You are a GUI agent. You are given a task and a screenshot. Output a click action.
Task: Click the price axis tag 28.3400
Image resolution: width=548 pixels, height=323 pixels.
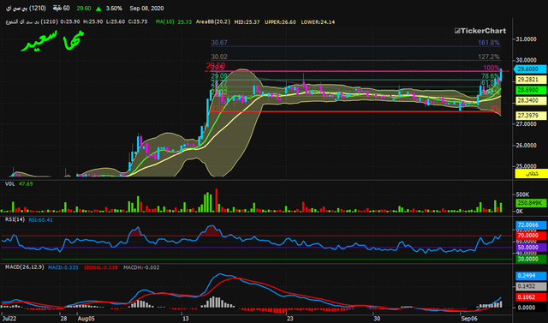coord(531,101)
